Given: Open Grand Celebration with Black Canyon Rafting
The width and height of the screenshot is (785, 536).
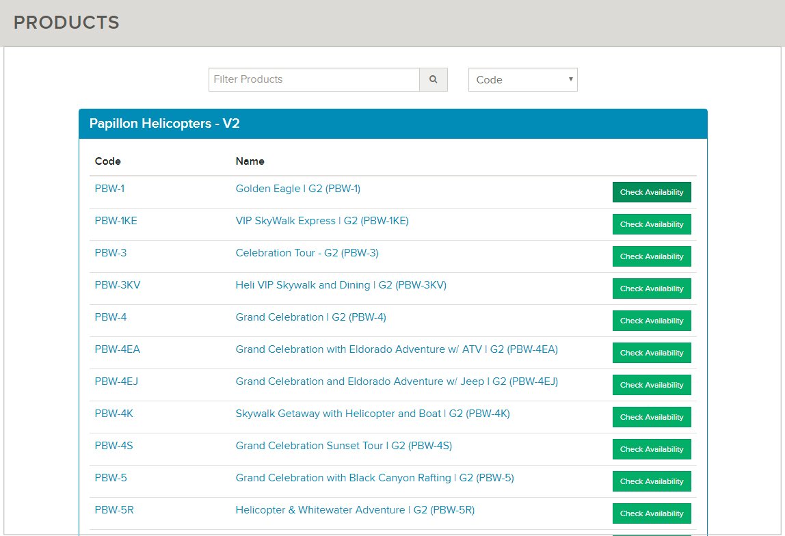Looking at the screenshot, I should (374, 478).
